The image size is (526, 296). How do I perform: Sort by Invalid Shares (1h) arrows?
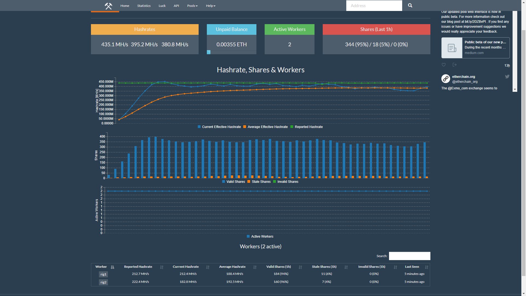click(395, 267)
